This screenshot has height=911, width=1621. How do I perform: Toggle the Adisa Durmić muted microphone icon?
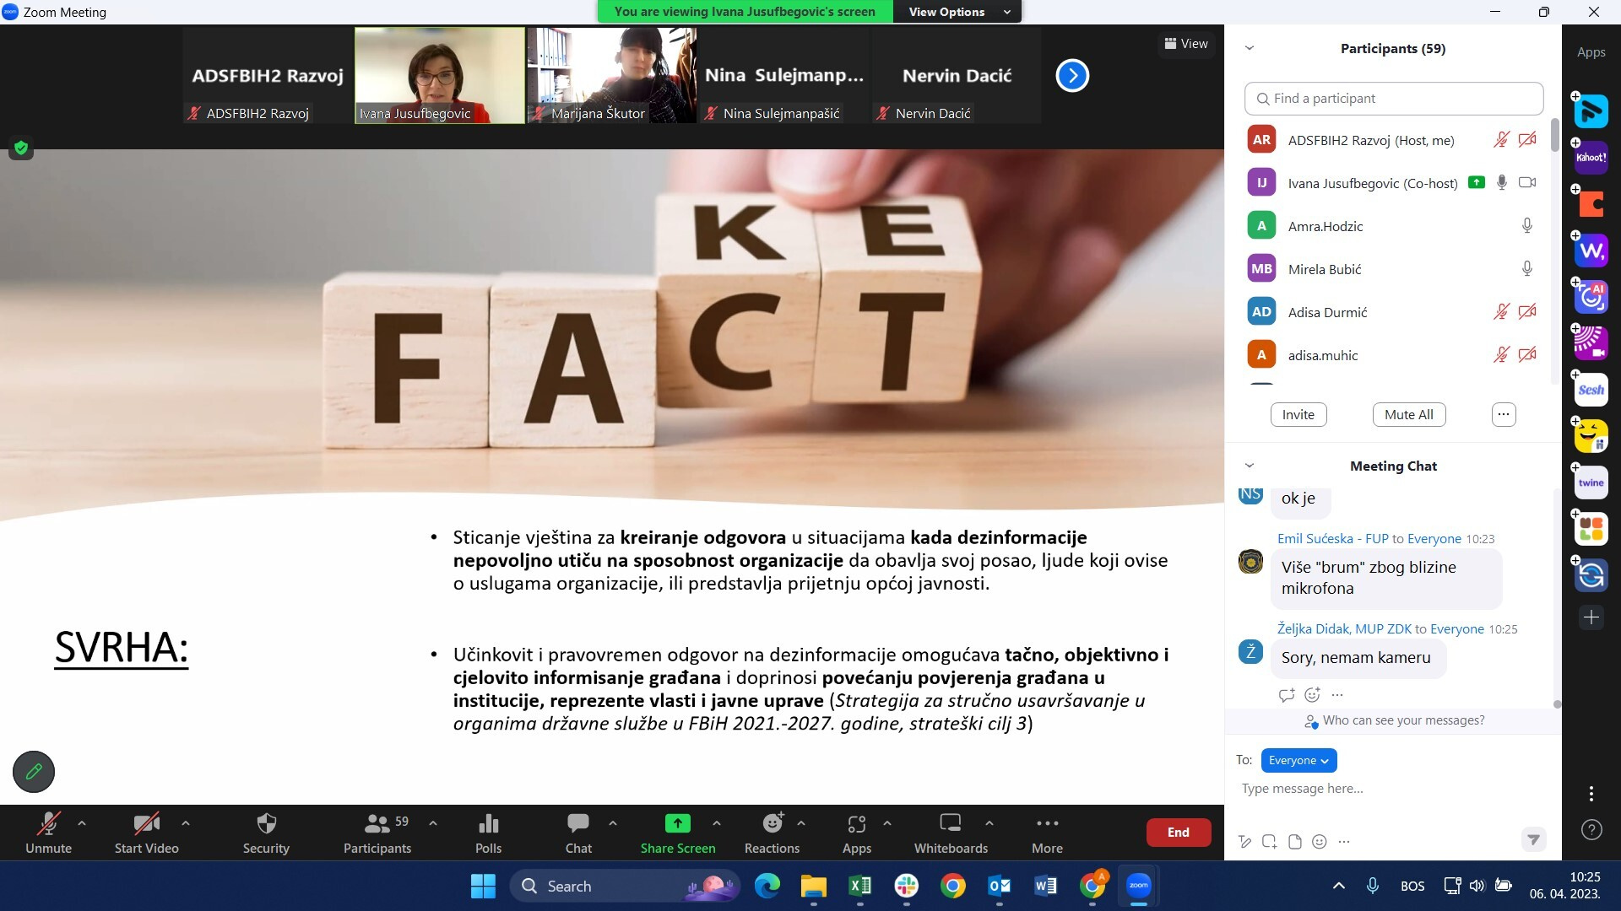click(x=1501, y=312)
